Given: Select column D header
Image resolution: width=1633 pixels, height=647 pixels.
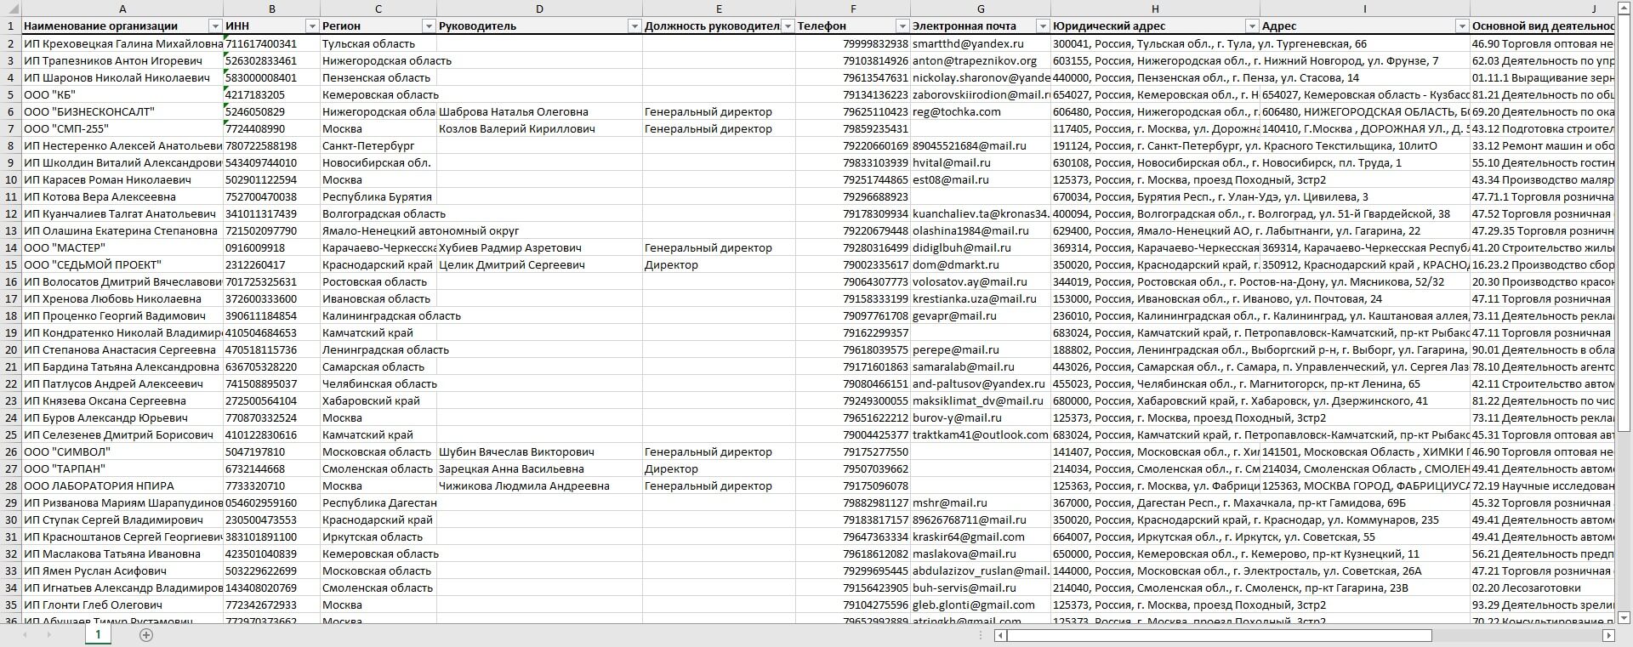Looking at the screenshot, I should point(539,9).
